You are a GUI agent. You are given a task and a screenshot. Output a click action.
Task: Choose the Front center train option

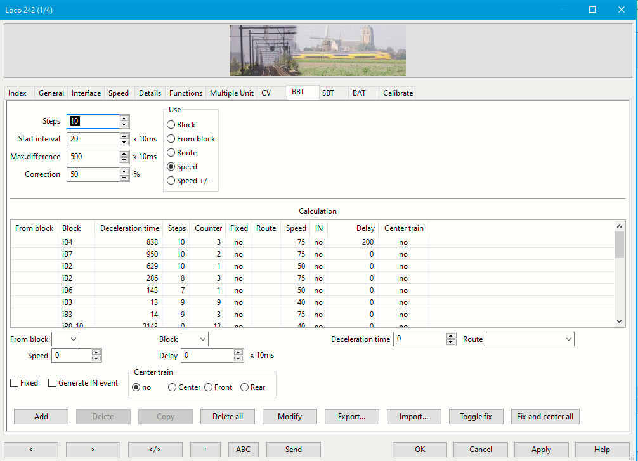[x=209, y=387]
